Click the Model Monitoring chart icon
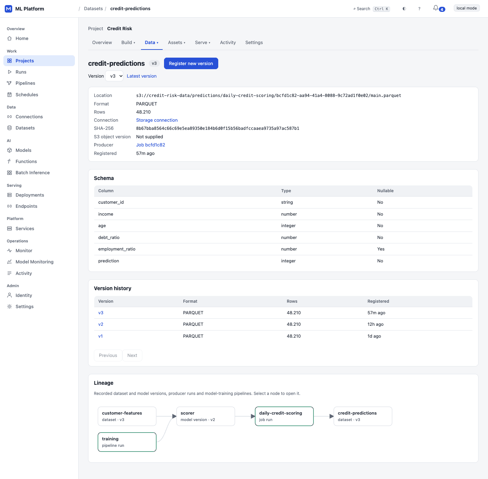 point(9,262)
